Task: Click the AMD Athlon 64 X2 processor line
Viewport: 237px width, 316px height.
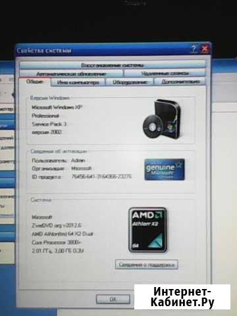Action: (x=63, y=234)
